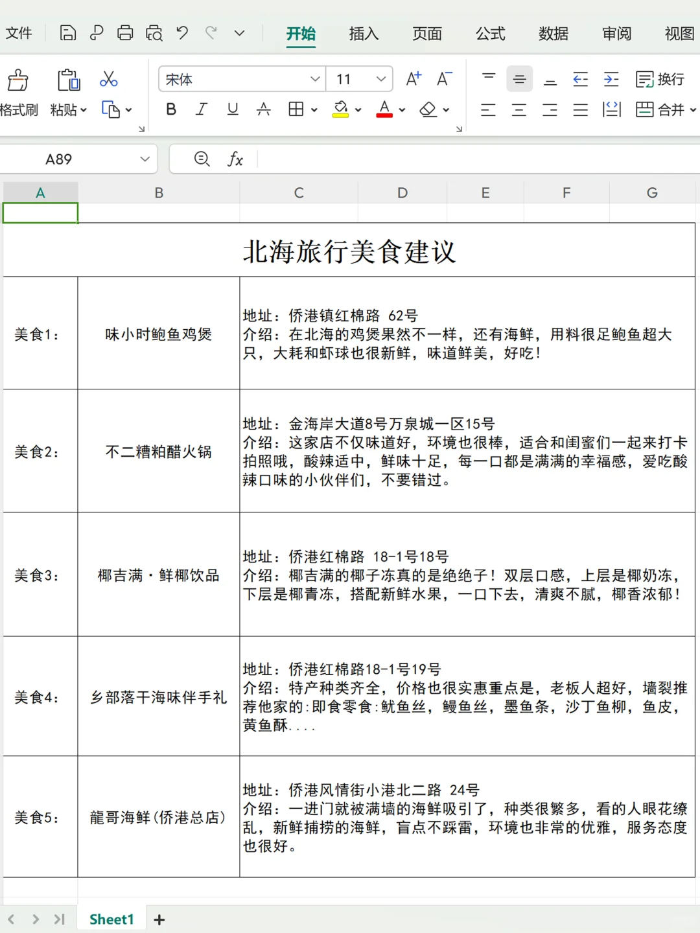This screenshot has height=933, width=700.
Task: Click the Format Painter icon
Action: 18,80
